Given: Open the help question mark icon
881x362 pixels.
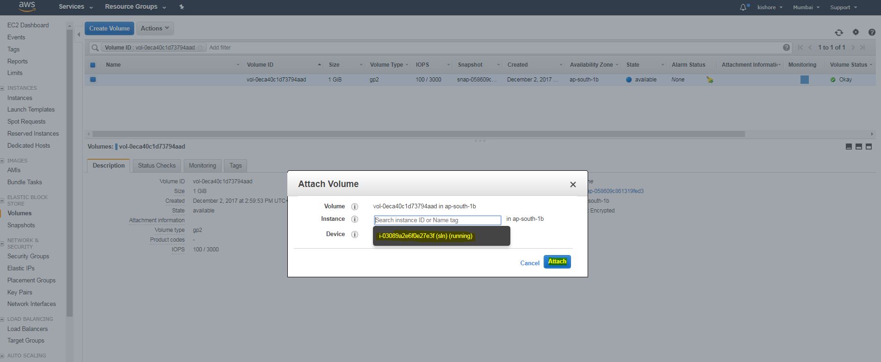Looking at the screenshot, I should point(872,32).
